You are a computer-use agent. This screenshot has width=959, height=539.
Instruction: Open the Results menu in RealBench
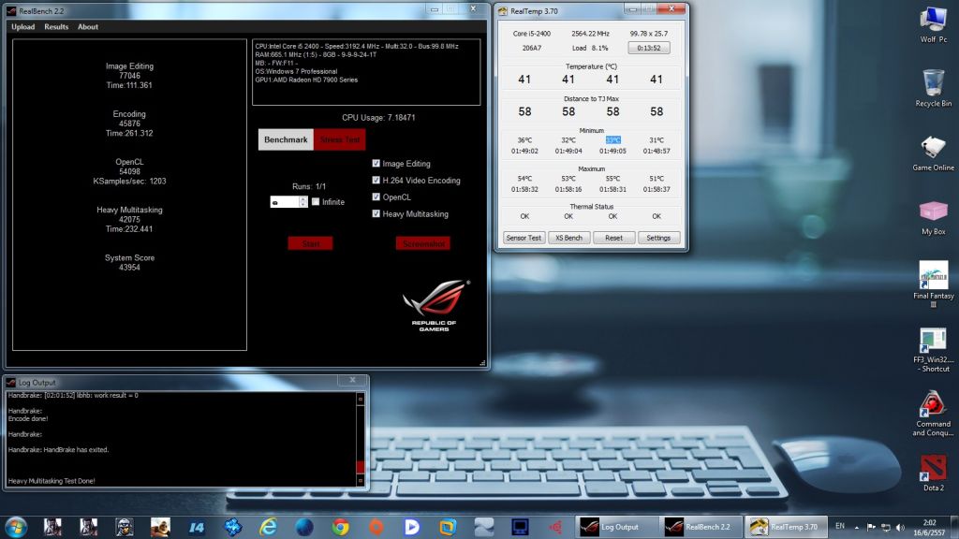pyautogui.click(x=56, y=27)
